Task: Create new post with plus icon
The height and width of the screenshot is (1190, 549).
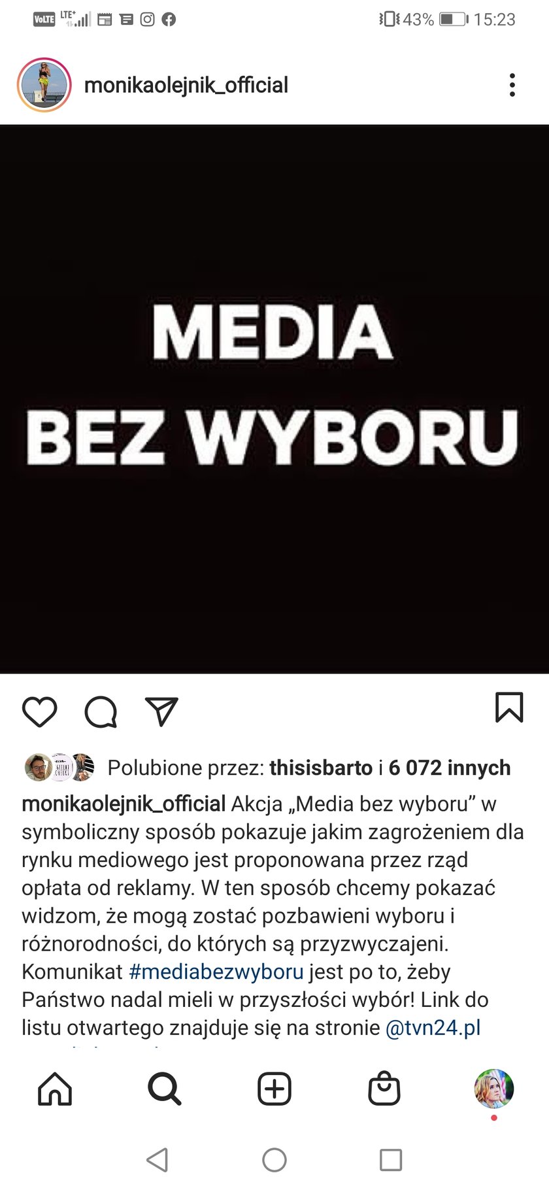Action: (x=274, y=1089)
